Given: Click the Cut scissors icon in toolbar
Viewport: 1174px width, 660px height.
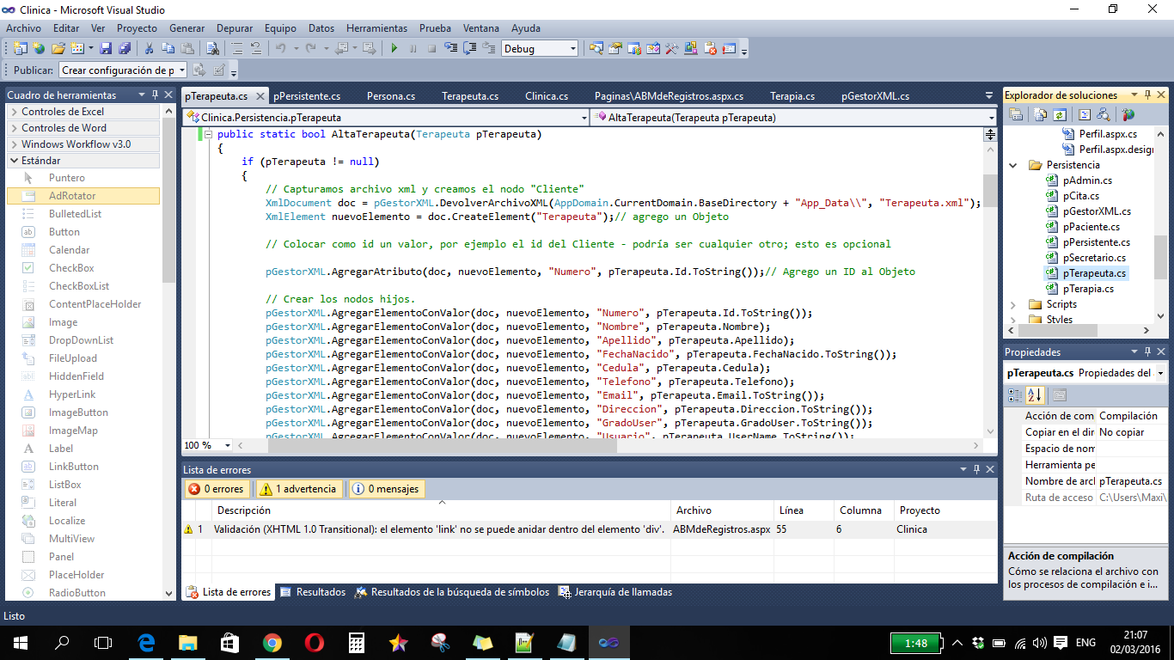Looking at the screenshot, I should click(x=149, y=49).
